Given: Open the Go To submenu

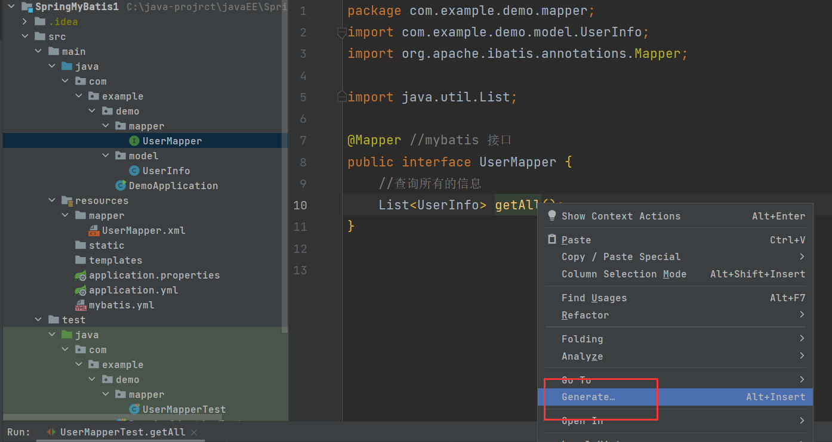Looking at the screenshot, I should [676, 380].
